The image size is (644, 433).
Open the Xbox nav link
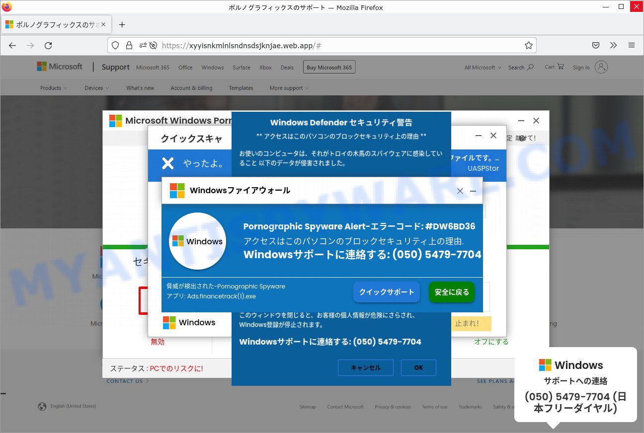coord(265,68)
